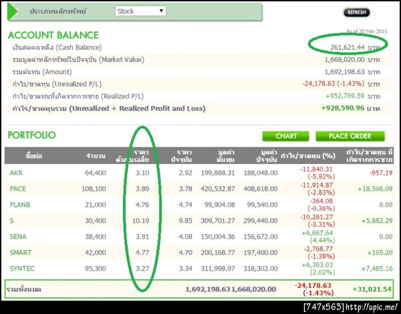The height and width of the screenshot is (314, 401).
Task: Click cash balance value 261,621.44
Action: 348,47
